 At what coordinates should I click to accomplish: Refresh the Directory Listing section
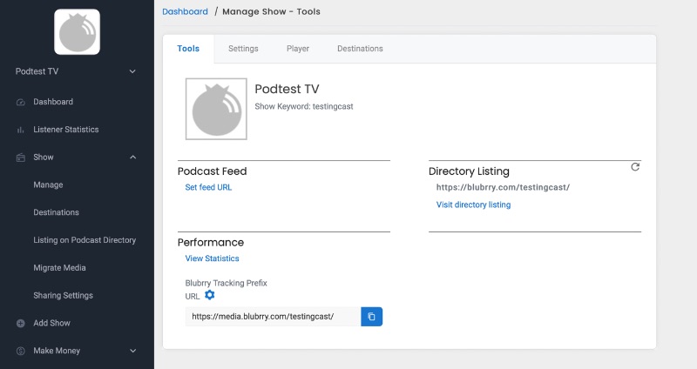tap(635, 167)
